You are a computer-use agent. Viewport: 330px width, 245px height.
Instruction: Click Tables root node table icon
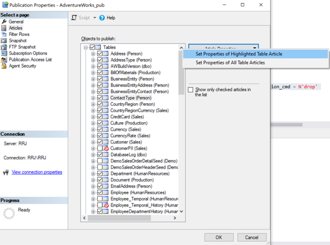[x=98, y=47]
